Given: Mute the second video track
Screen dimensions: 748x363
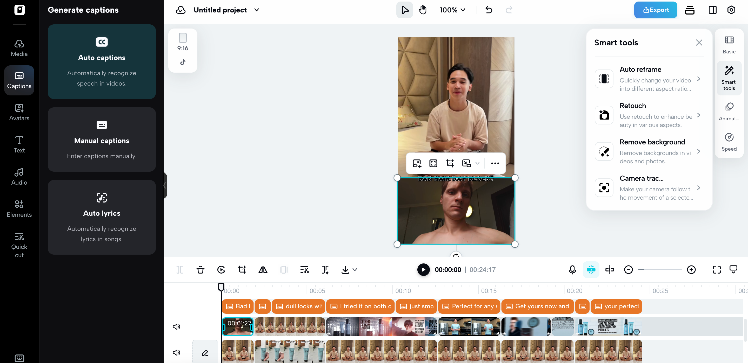Looking at the screenshot, I should coord(176,353).
